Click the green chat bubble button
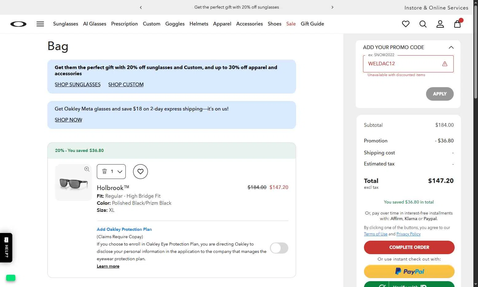The height and width of the screenshot is (287, 478). [x=11, y=278]
